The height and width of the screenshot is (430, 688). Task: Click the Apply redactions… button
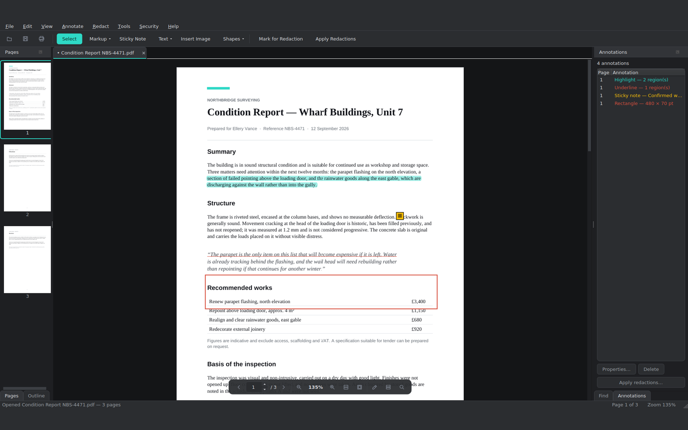[641, 383]
